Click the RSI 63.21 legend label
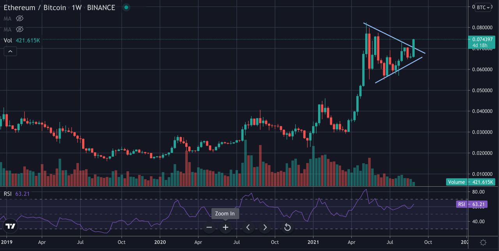 pyautogui.click(x=17, y=194)
